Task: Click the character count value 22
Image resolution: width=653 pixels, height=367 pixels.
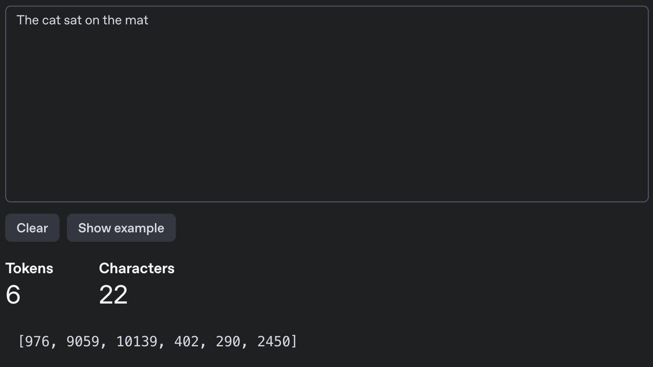Action: coord(113,295)
